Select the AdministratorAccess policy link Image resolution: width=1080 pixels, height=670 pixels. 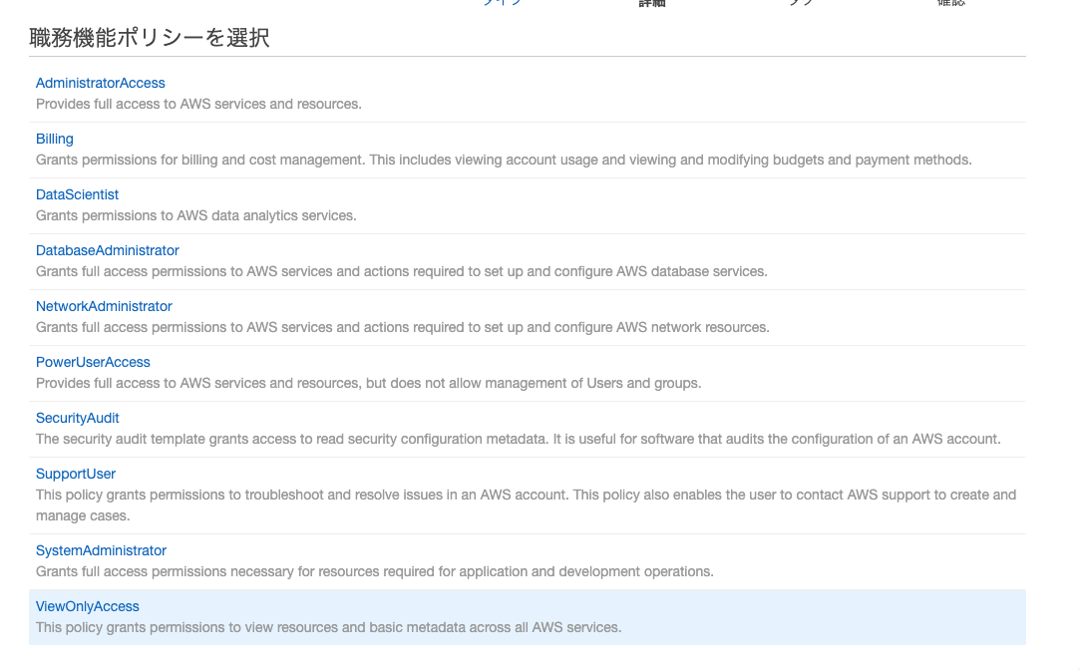point(100,83)
